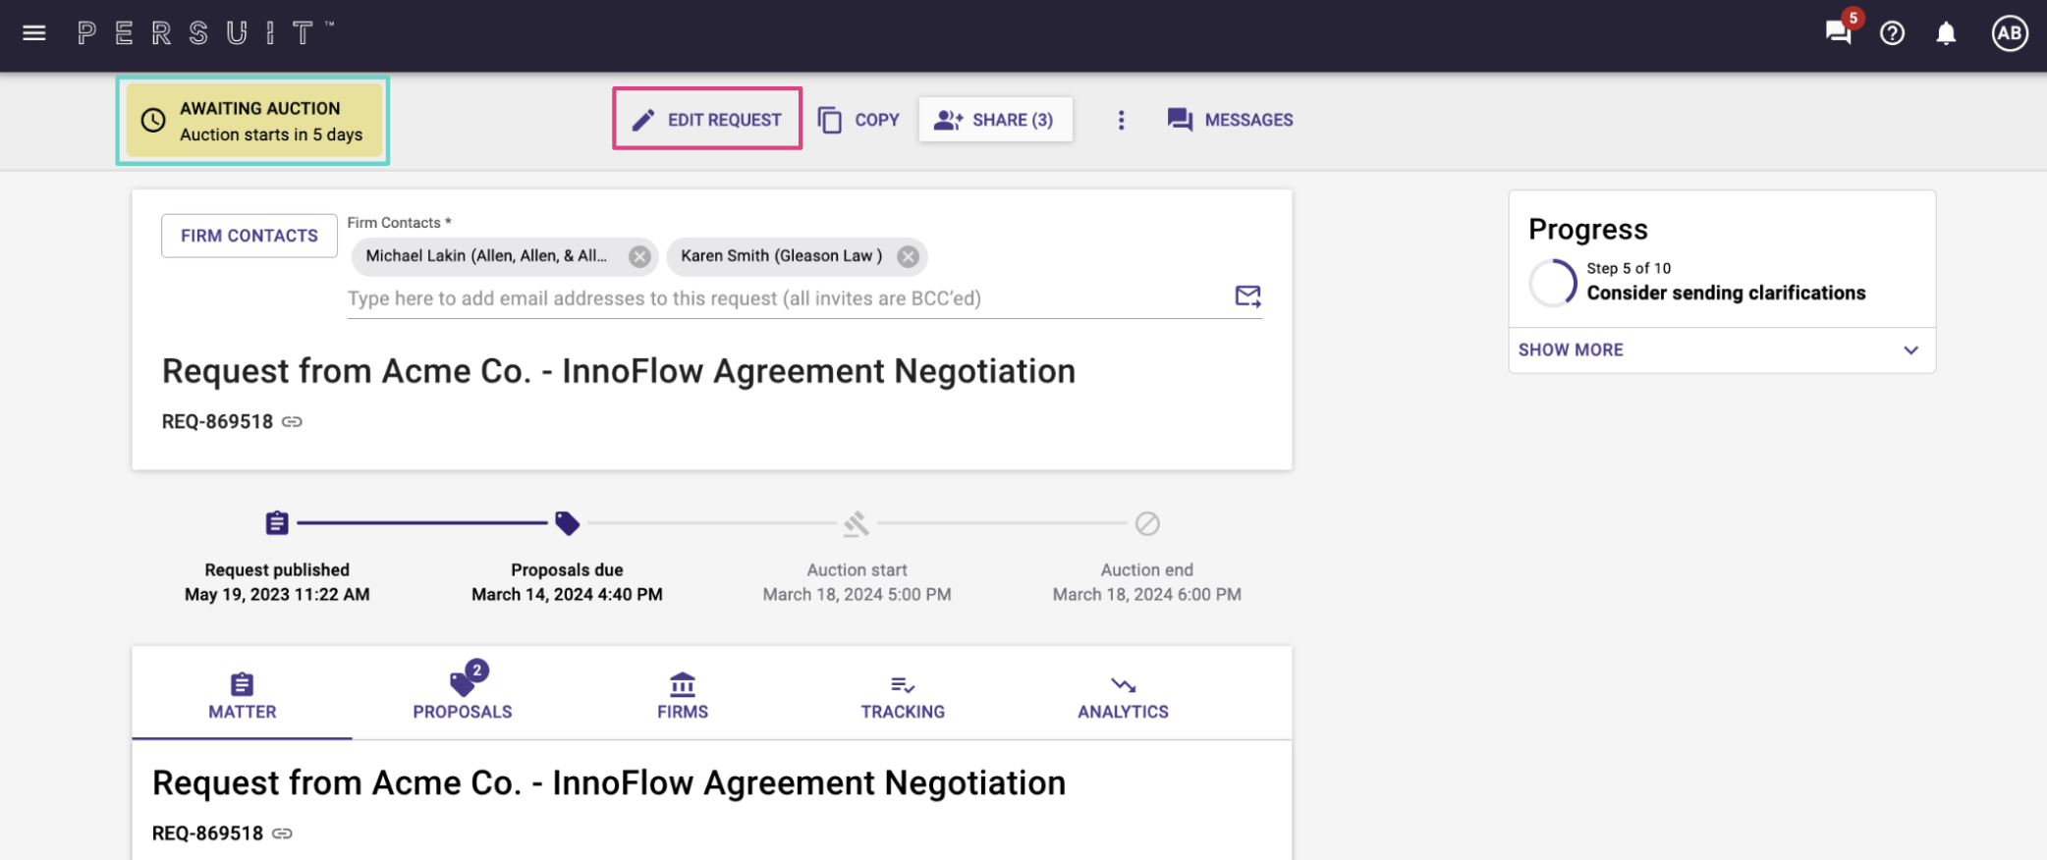
Task: Open the notifications bell
Action: [x=1945, y=33]
